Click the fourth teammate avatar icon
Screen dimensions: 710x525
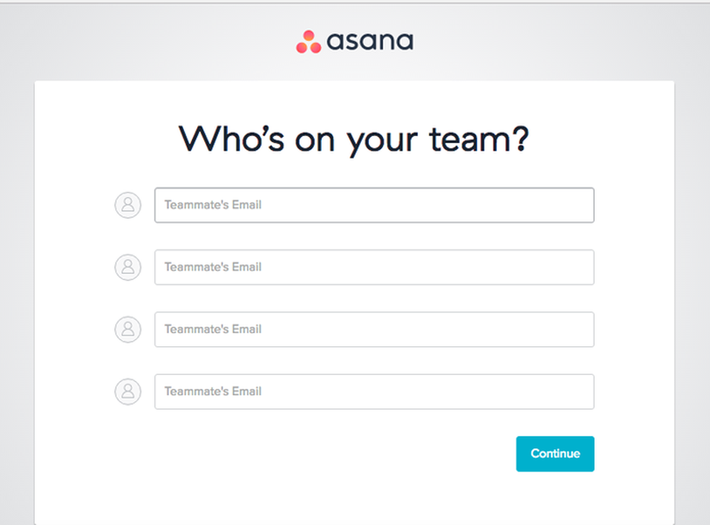pyautogui.click(x=128, y=392)
